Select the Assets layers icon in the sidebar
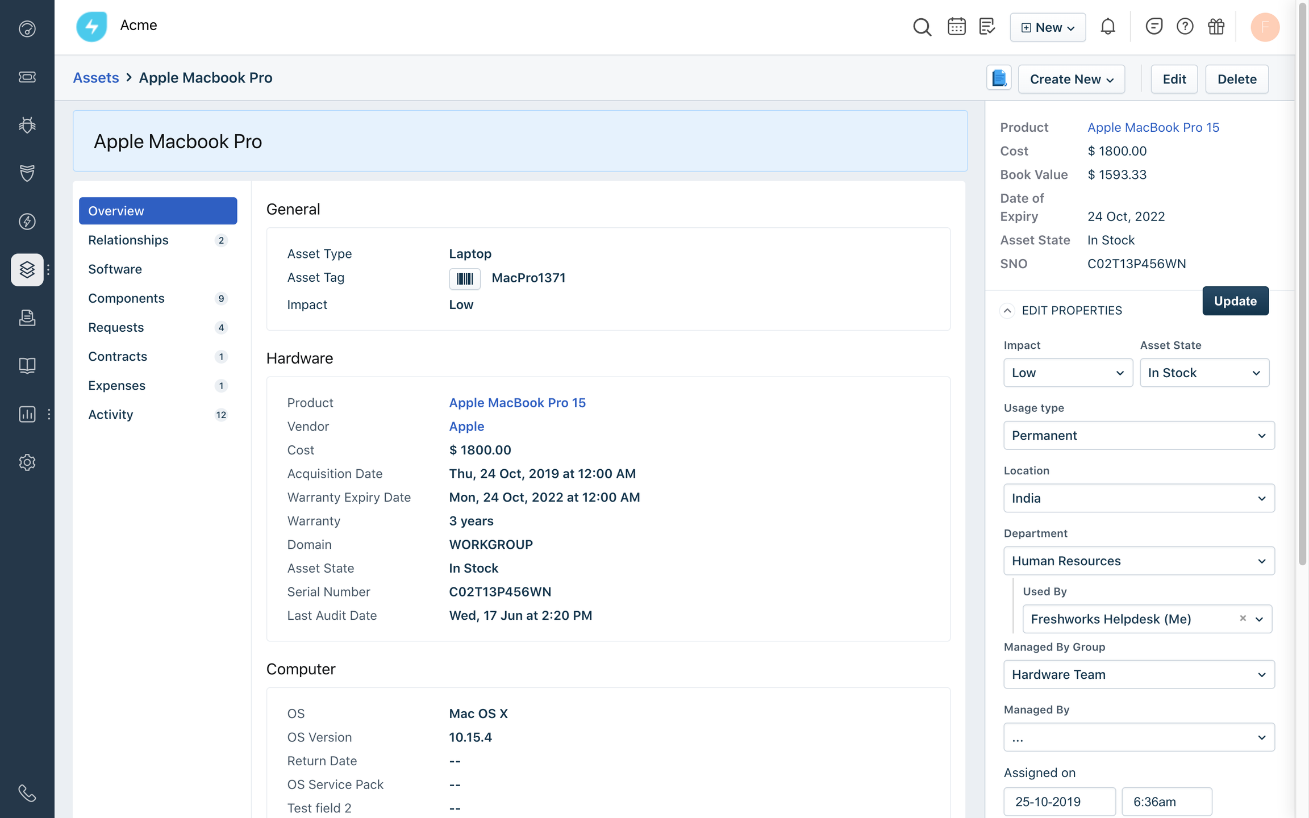 coord(27,269)
